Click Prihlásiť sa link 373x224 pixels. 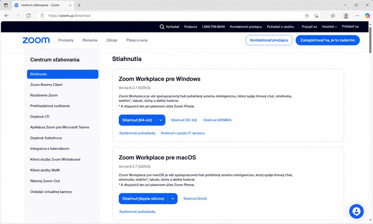(350, 27)
